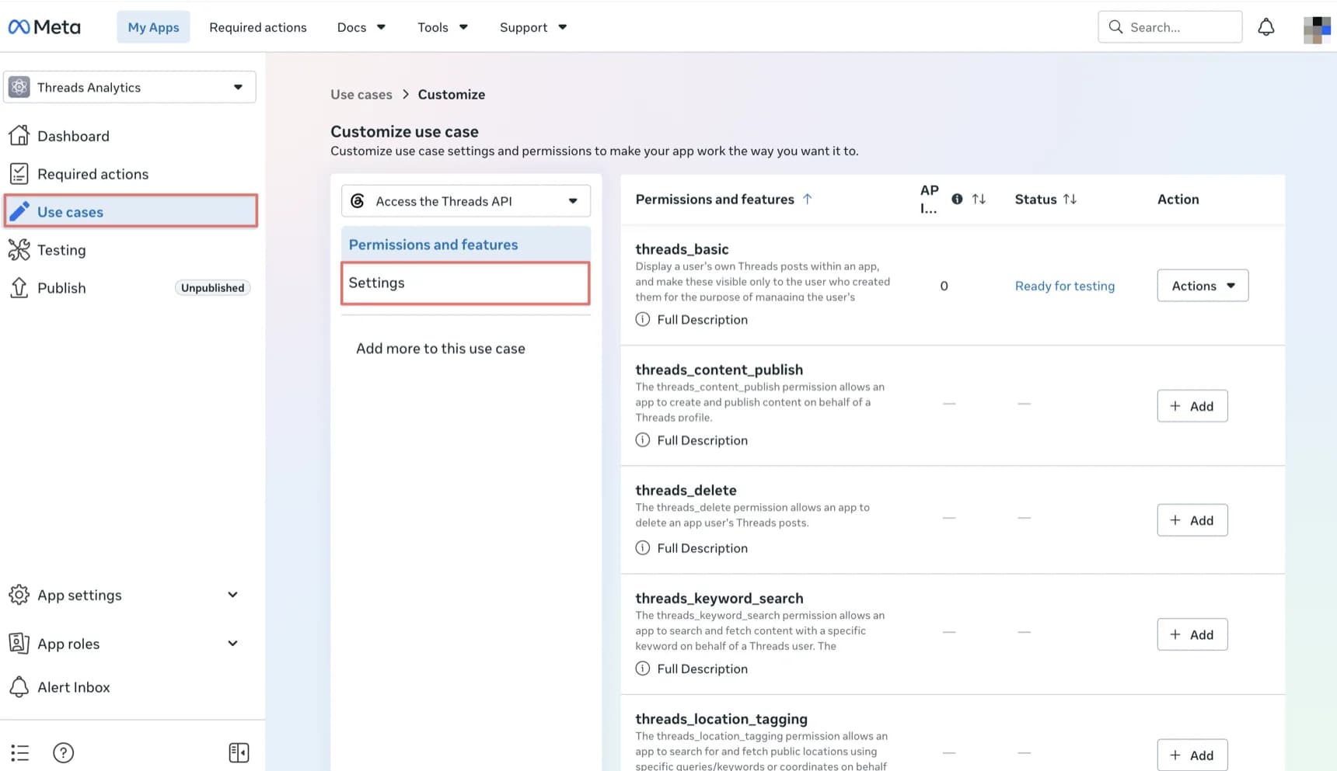Open the Tools dropdown menu
Image resolution: width=1337 pixels, height=771 pixels.
pyautogui.click(x=442, y=27)
